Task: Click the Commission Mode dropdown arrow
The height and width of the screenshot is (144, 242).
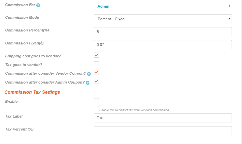Action: click(229, 19)
